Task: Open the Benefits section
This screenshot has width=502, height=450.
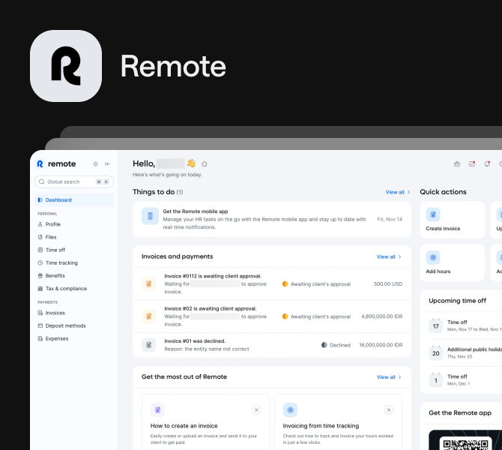Action: 55,276
